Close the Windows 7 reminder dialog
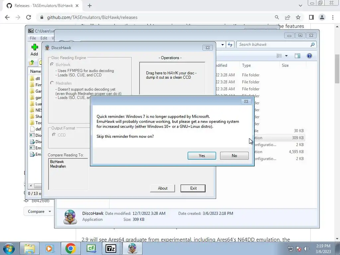Screen dimensions: 340x255 246,102
